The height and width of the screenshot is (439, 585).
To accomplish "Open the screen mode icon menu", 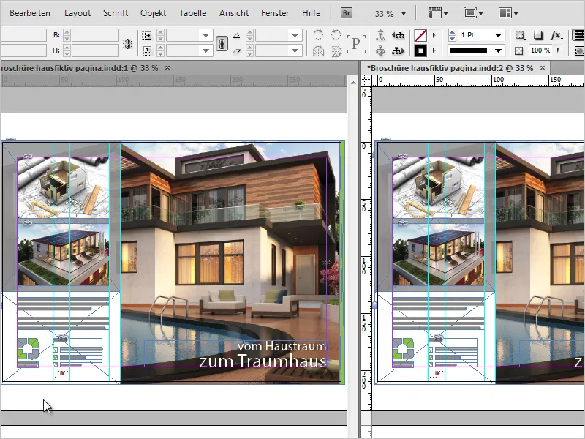I will click(473, 13).
